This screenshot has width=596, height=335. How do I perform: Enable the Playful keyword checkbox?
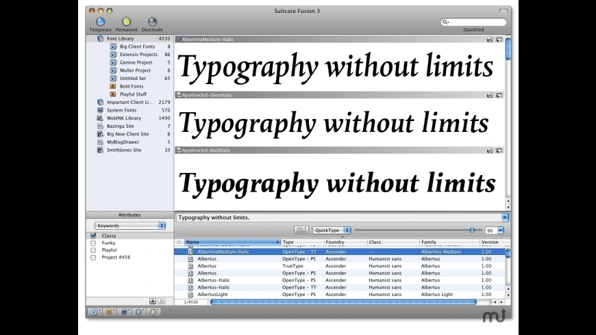pyautogui.click(x=93, y=250)
